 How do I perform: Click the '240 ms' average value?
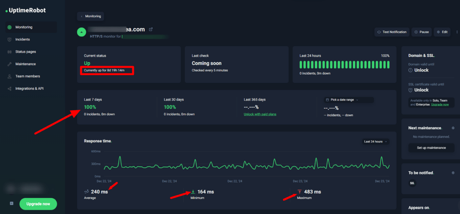[99, 192]
